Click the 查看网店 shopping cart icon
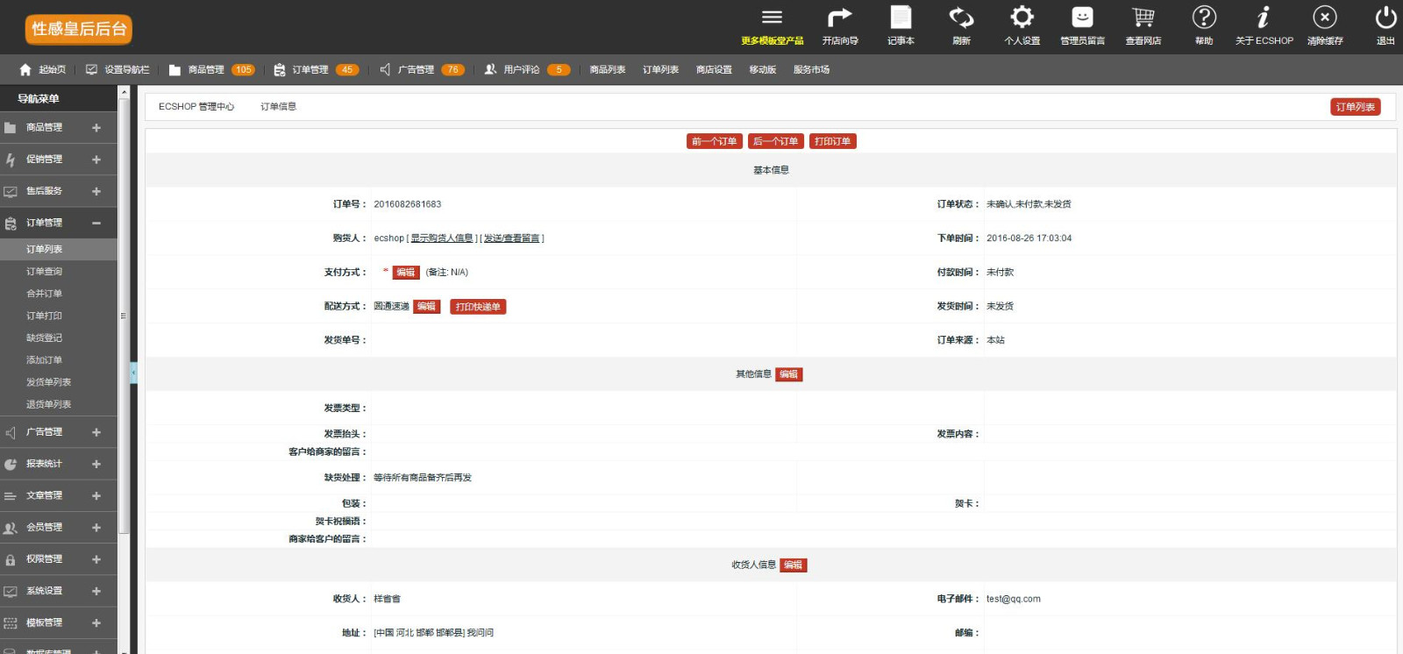 [1143, 18]
